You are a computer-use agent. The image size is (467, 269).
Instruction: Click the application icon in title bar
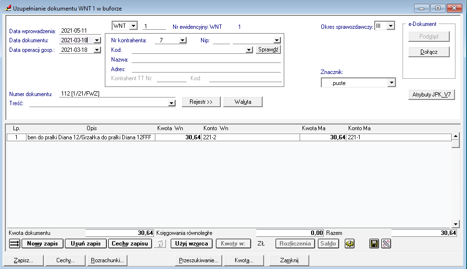pyautogui.click(x=8, y=8)
